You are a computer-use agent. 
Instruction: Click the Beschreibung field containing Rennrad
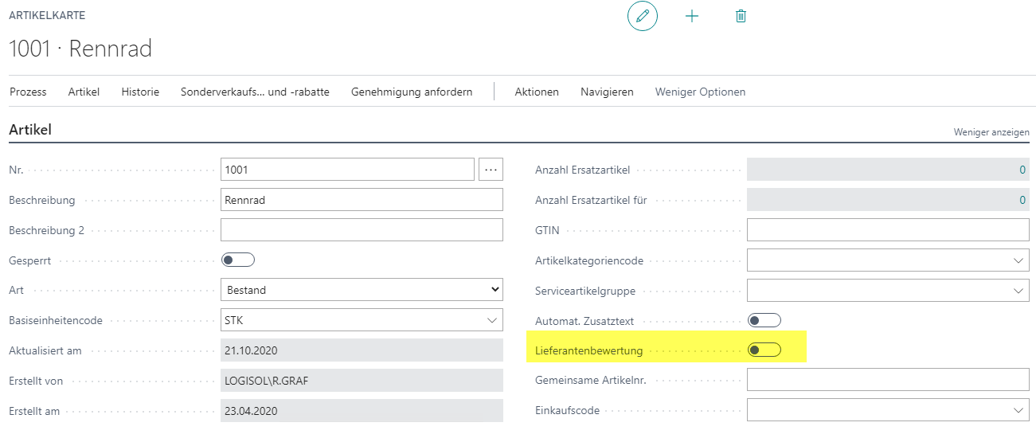coord(362,200)
